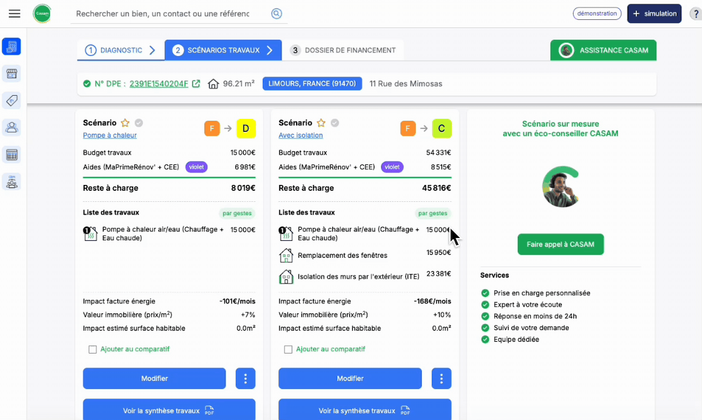Open the calendar sidebar icon

point(12,155)
